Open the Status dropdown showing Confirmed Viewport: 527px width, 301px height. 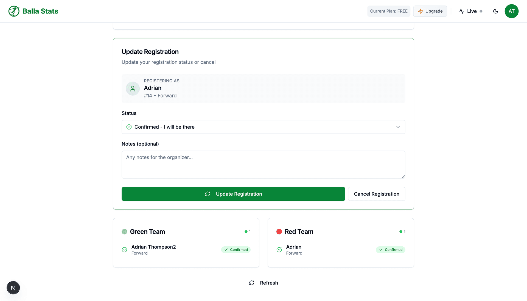coord(263,127)
